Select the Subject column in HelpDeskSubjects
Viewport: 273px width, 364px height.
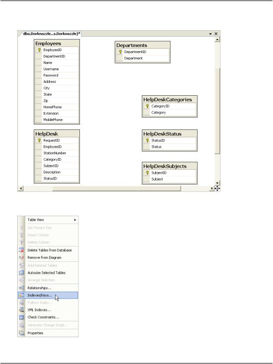point(170,179)
